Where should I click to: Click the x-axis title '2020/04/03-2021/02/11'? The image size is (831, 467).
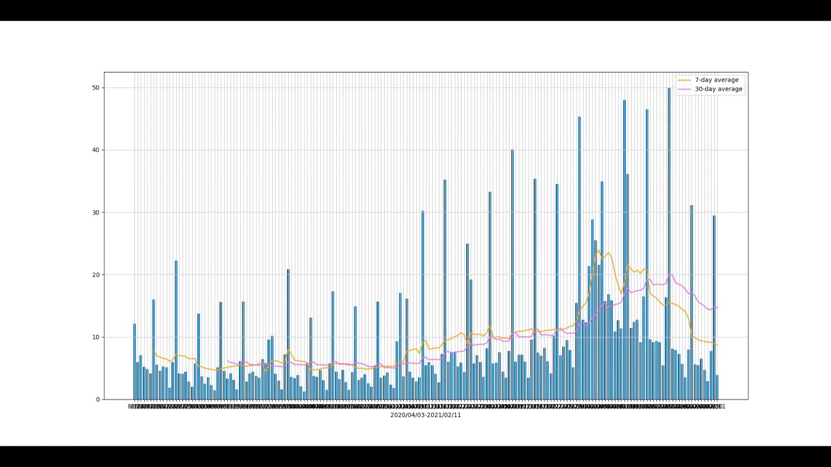tap(425, 415)
